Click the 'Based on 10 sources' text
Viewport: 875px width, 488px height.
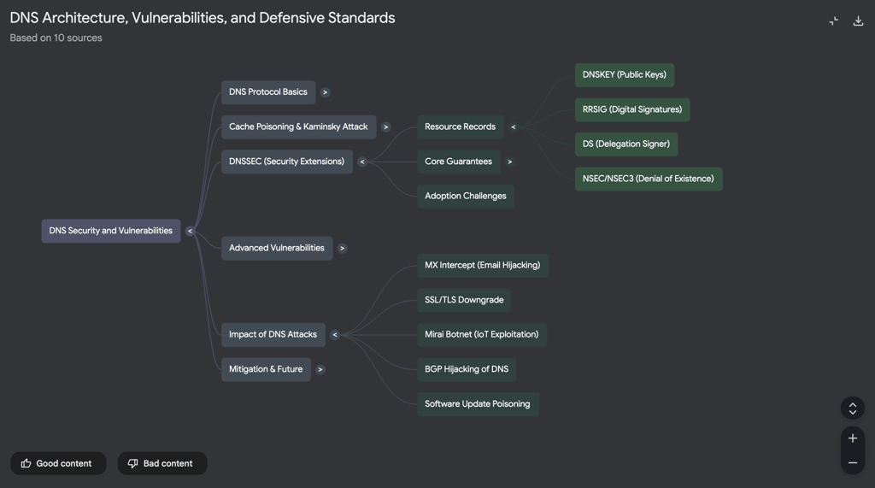56,38
